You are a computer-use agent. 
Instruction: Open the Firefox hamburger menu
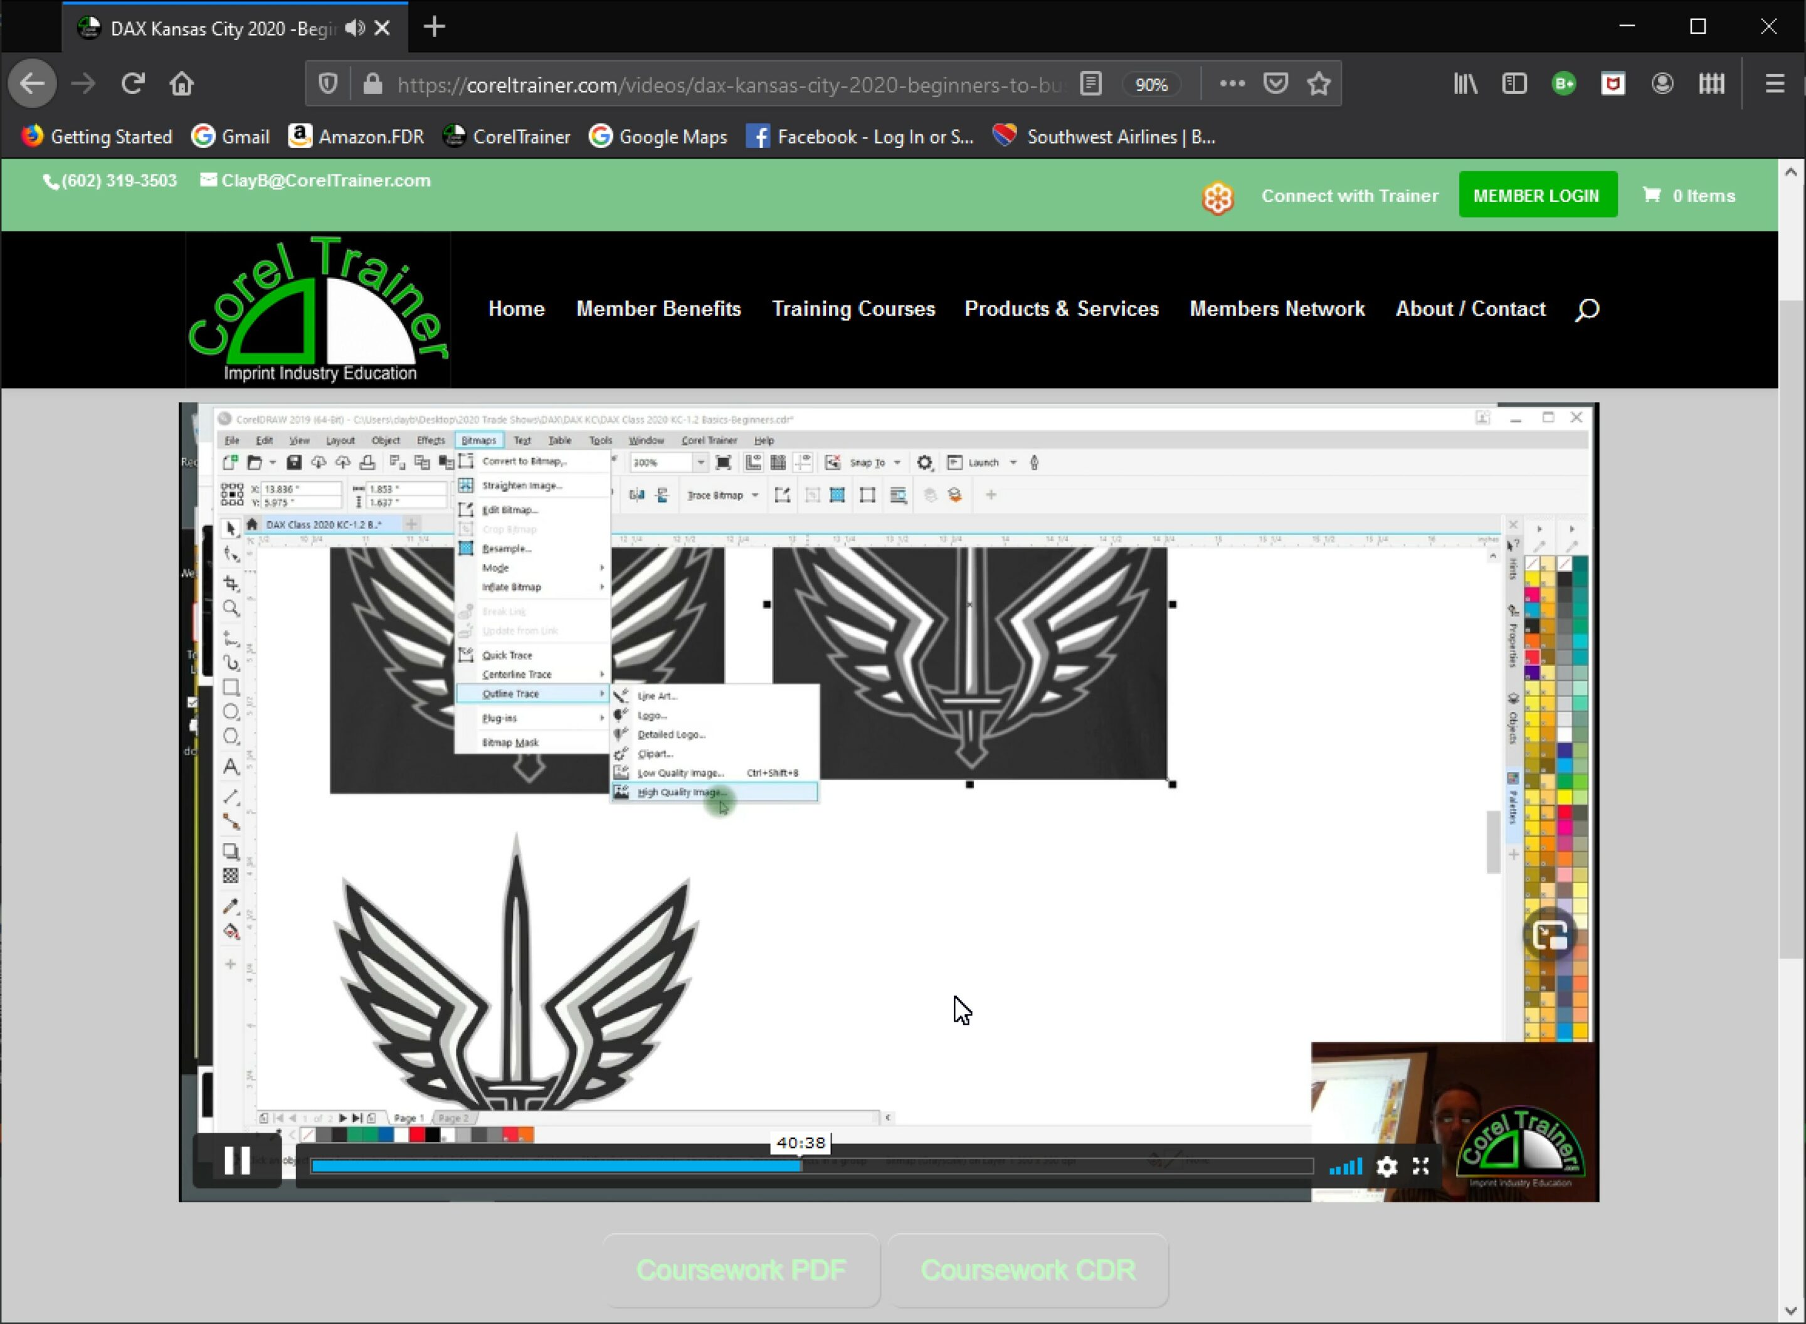pyautogui.click(x=1775, y=83)
